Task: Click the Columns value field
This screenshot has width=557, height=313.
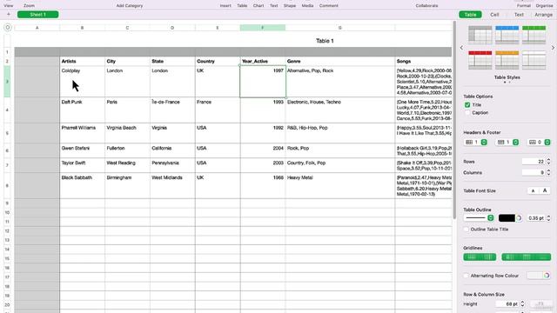Action: [x=534, y=172]
